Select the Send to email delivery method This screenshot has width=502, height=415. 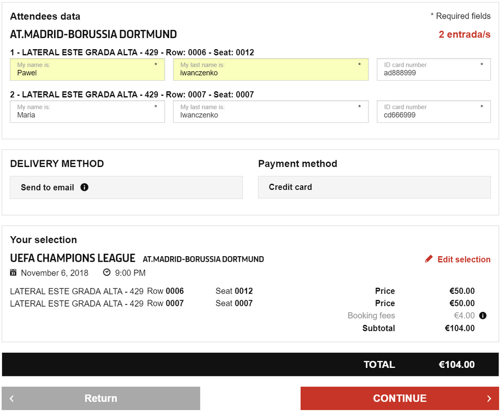[x=126, y=187]
